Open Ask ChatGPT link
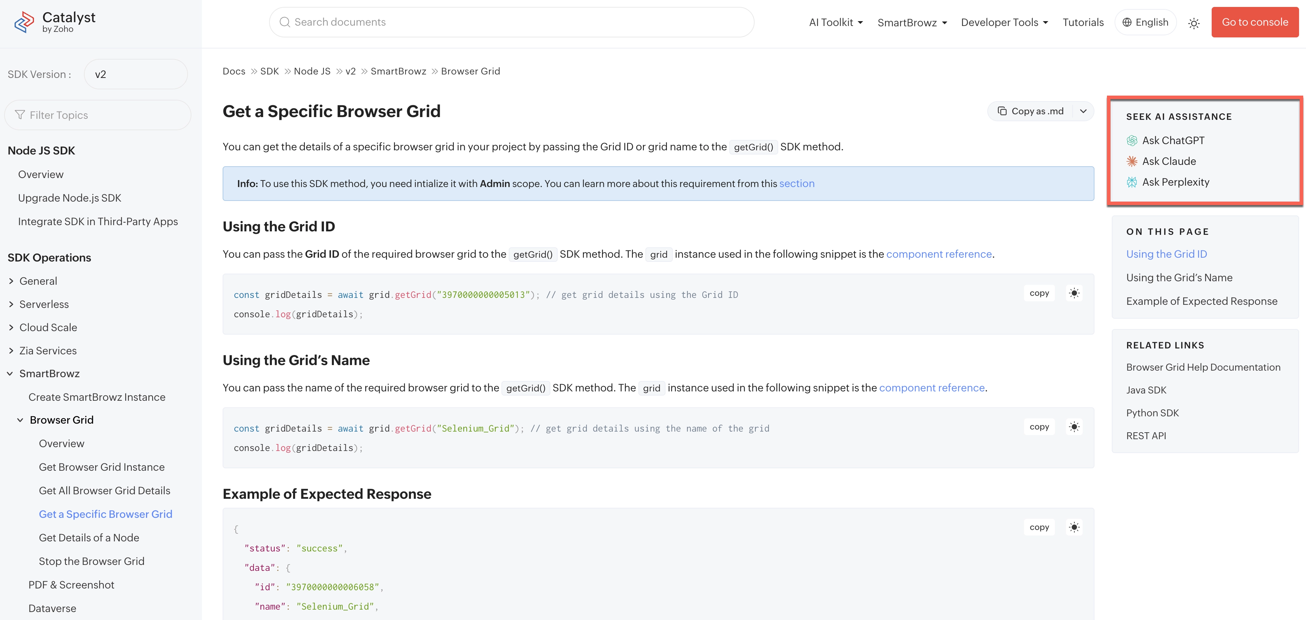The height and width of the screenshot is (620, 1306). coord(1173,140)
